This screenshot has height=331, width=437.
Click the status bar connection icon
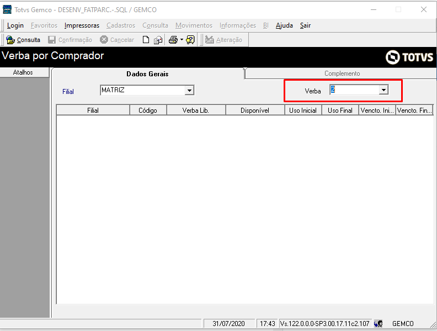click(378, 324)
